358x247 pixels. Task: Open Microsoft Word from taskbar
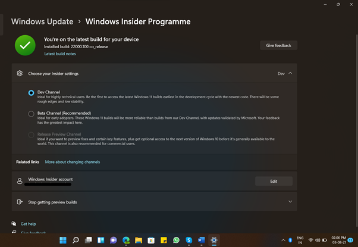pos(202,240)
